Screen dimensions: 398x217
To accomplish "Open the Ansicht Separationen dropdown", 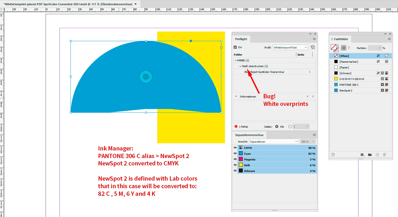I will pos(274,142).
